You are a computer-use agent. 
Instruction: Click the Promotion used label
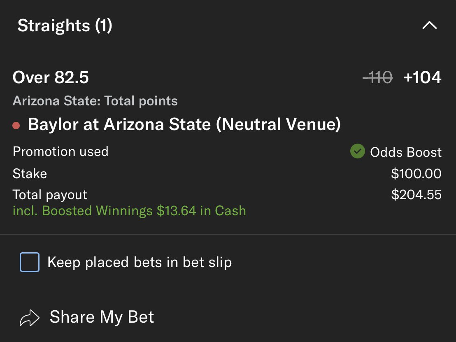[60, 151]
